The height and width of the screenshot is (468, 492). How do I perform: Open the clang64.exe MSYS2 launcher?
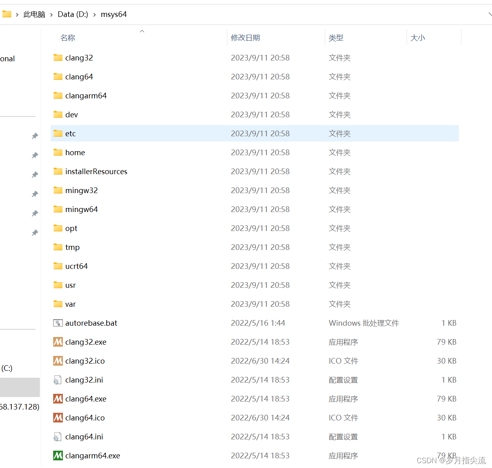pyautogui.click(x=85, y=399)
